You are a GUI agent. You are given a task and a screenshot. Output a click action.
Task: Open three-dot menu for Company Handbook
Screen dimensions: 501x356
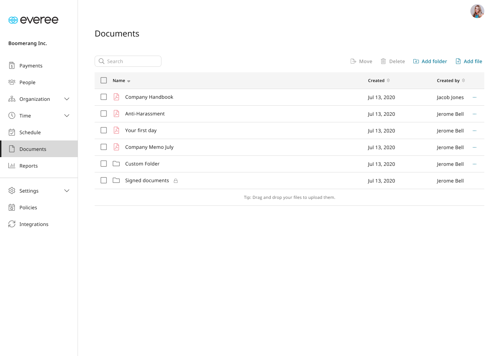[x=475, y=97]
